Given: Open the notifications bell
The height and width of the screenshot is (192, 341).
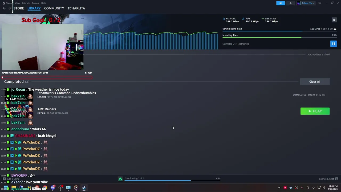Looking at the screenshot, I should point(290,3).
